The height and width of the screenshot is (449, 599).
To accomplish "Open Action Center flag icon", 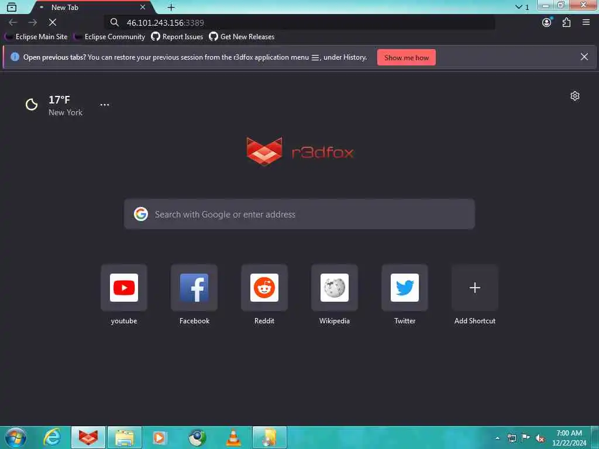I will click(526, 438).
